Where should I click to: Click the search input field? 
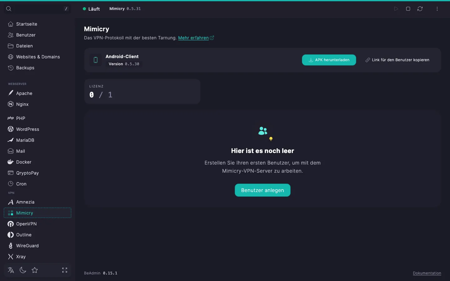coord(37,9)
